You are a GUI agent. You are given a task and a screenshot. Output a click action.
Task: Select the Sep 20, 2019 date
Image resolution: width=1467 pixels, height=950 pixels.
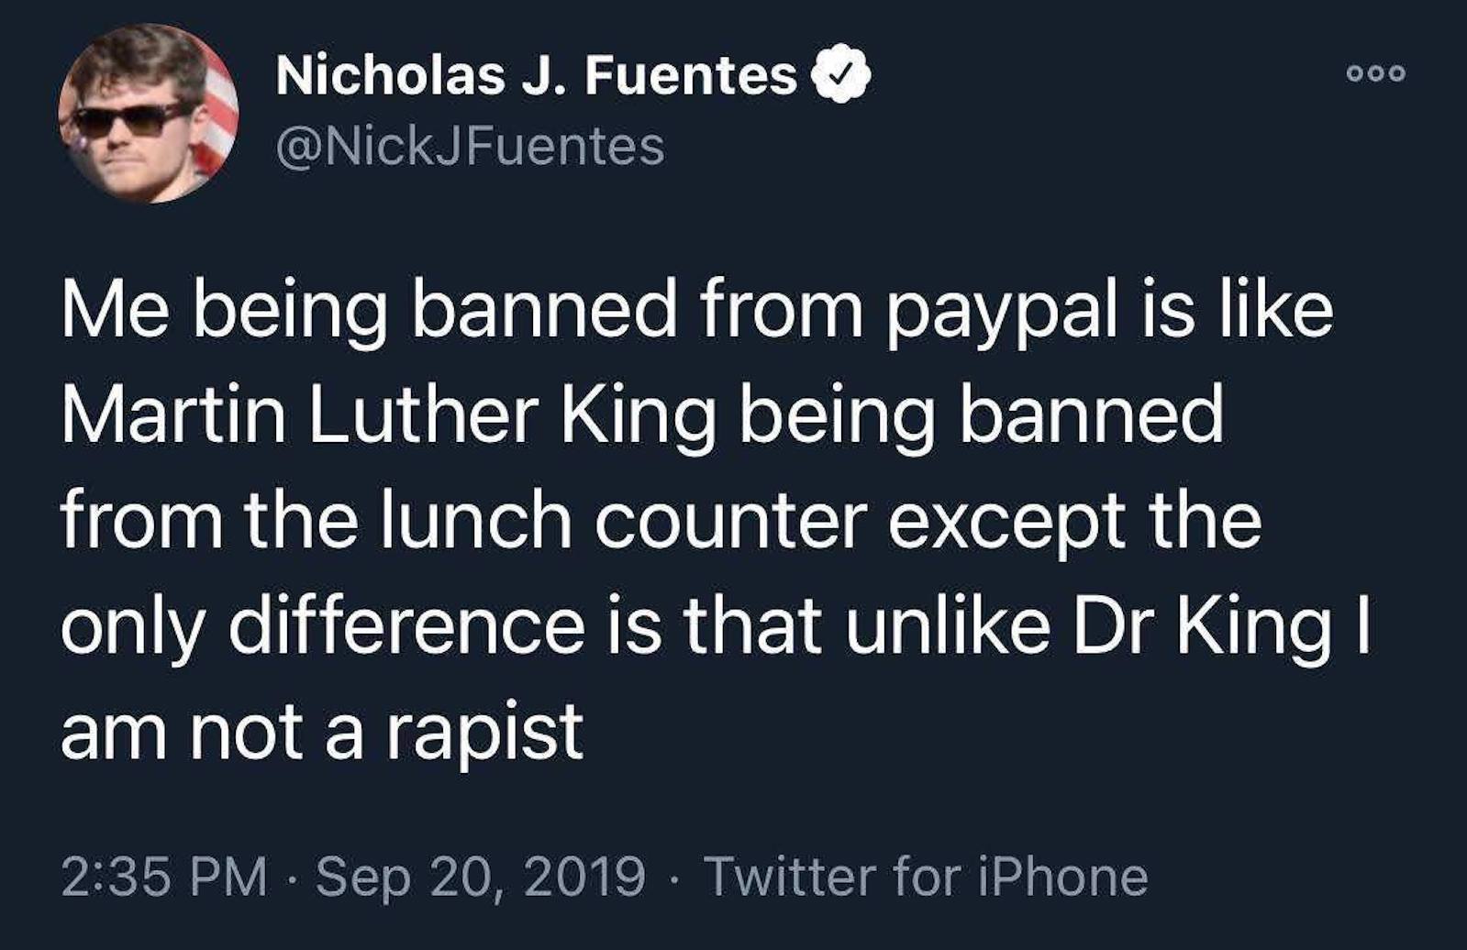point(481,876)
